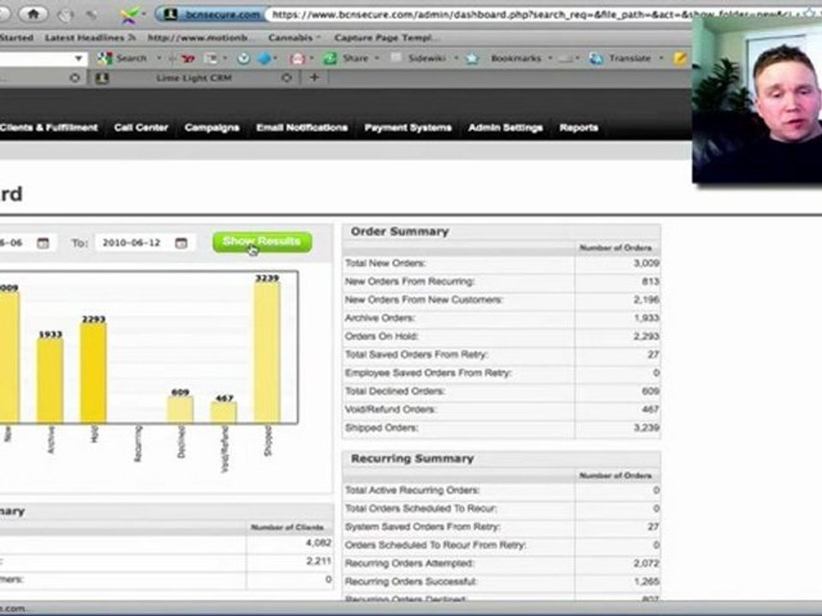822x616 pixels.
Task: Open the Email Notifications menu
Action: (302, 127)
